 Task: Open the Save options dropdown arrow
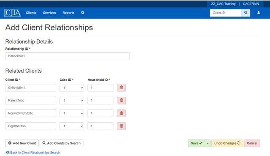pyautogui.click(x=208, y=143)
